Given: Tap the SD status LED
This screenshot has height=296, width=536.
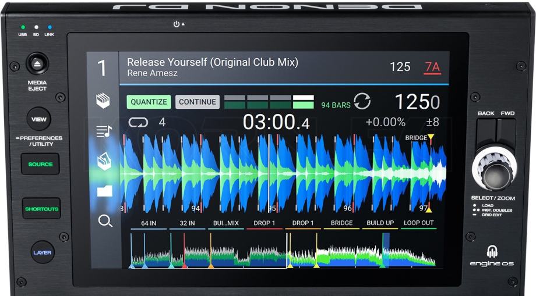Looking at the screenshot, I should pyautogui.click(x=36, y=27).
